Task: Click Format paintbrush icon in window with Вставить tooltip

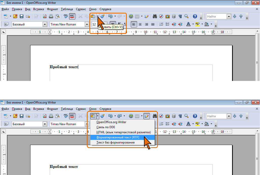Action: (x=103, y=16)
